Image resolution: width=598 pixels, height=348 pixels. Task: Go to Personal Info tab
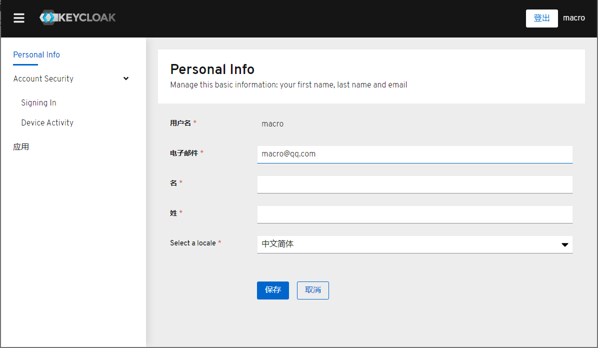pyautogui.click(x=36, y=55)
